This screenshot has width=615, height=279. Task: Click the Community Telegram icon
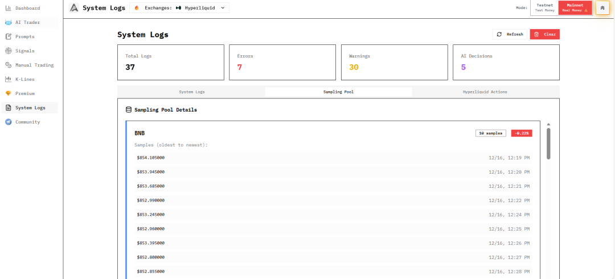(8, 122)
